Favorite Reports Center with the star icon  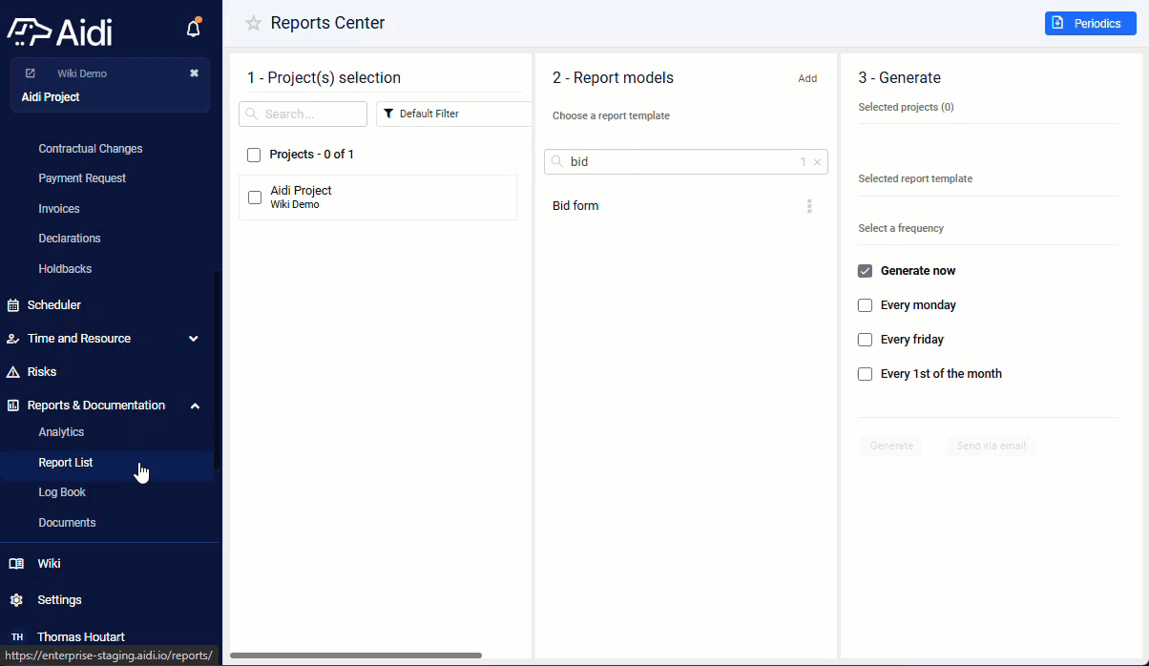coord(254,23)
